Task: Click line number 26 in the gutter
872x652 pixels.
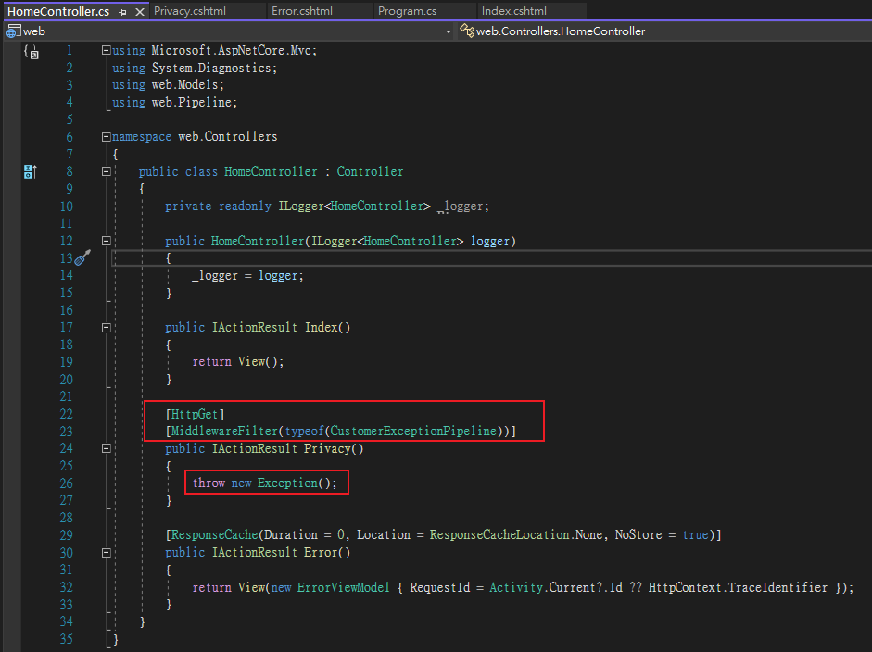Action: click(66, 483)
